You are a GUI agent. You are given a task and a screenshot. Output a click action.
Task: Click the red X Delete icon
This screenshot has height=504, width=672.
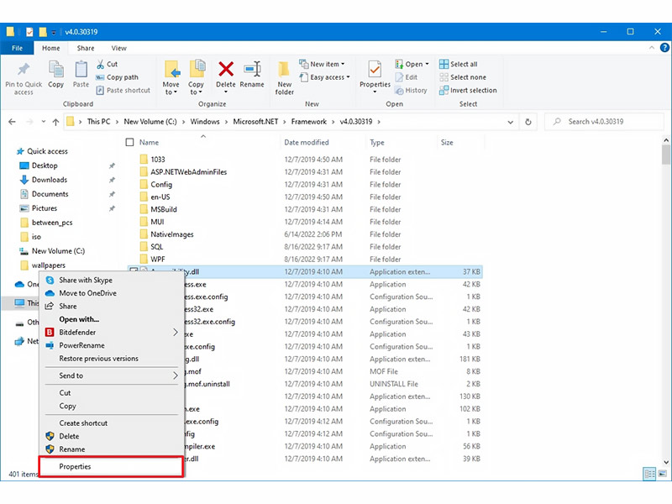pos(226,69)
